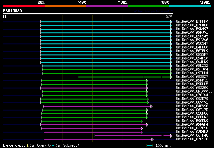Open the UniRef100_B6TFL9 hit label
Image resolution: width=214 pixels, height=148 pixels.
pos(192,51)
